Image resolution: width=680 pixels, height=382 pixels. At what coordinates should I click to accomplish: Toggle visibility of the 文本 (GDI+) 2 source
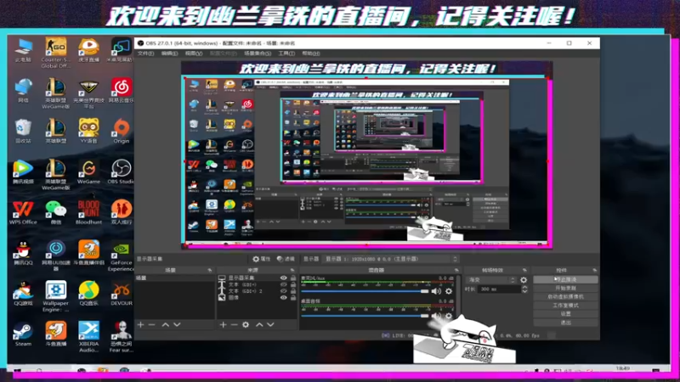[x=283, y=291]
